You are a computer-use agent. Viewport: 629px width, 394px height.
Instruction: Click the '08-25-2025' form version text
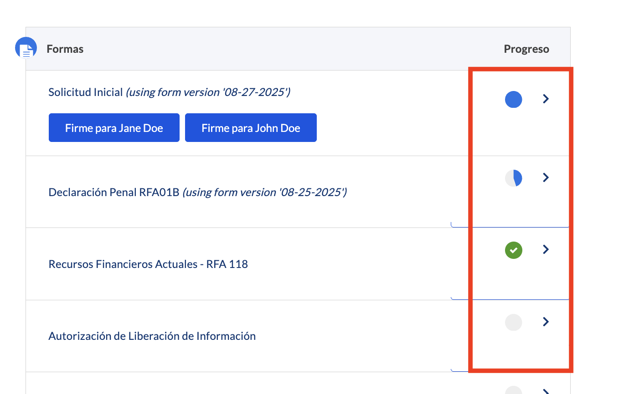coord(265,192)
